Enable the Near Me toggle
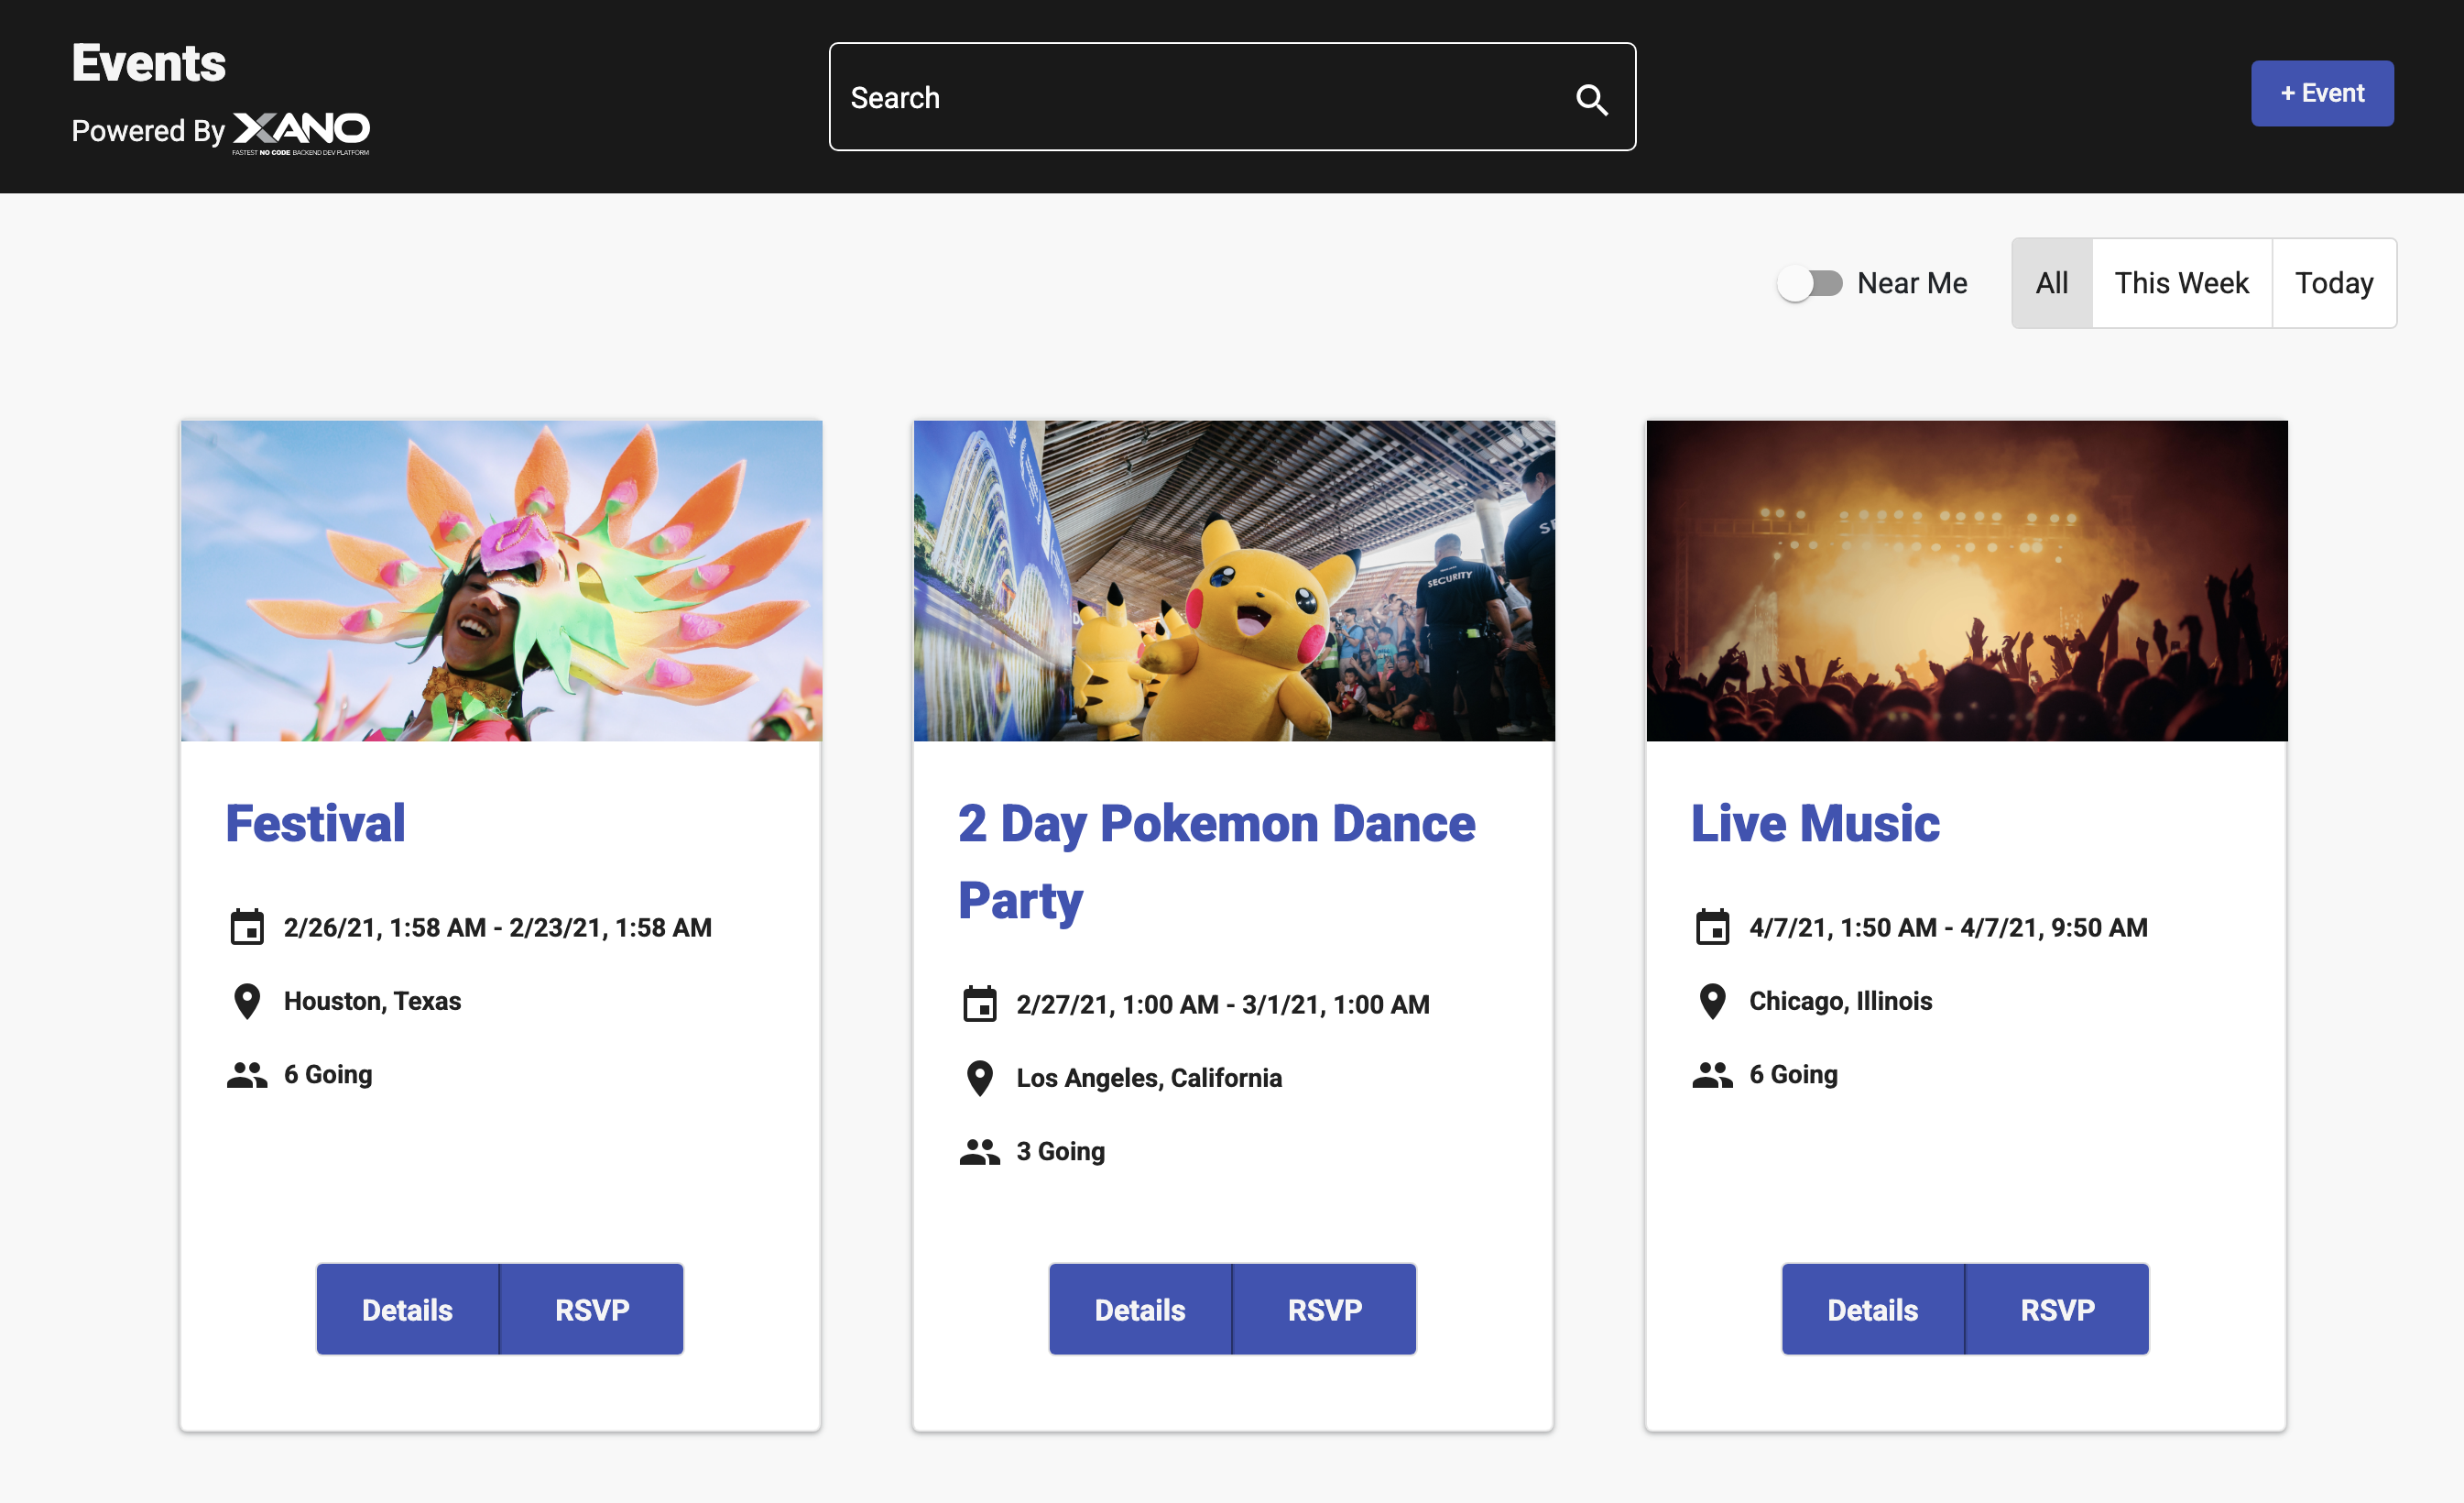Viewport: 2464px width, 1503px height. pos(1810,283)
